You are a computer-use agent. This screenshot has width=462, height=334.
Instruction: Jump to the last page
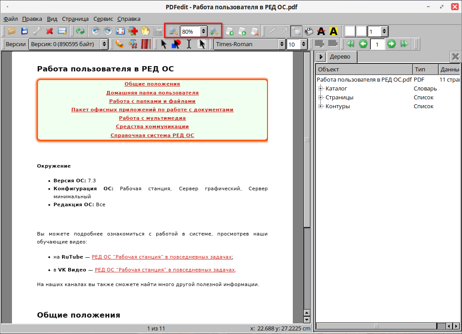click(404, 44)
